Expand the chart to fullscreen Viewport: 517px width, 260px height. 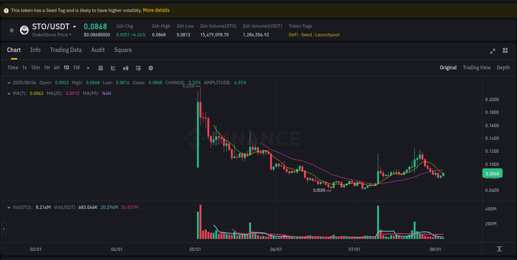click(493, 51)
